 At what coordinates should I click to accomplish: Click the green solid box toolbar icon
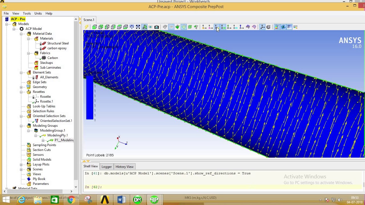click(x=190, y=27)
